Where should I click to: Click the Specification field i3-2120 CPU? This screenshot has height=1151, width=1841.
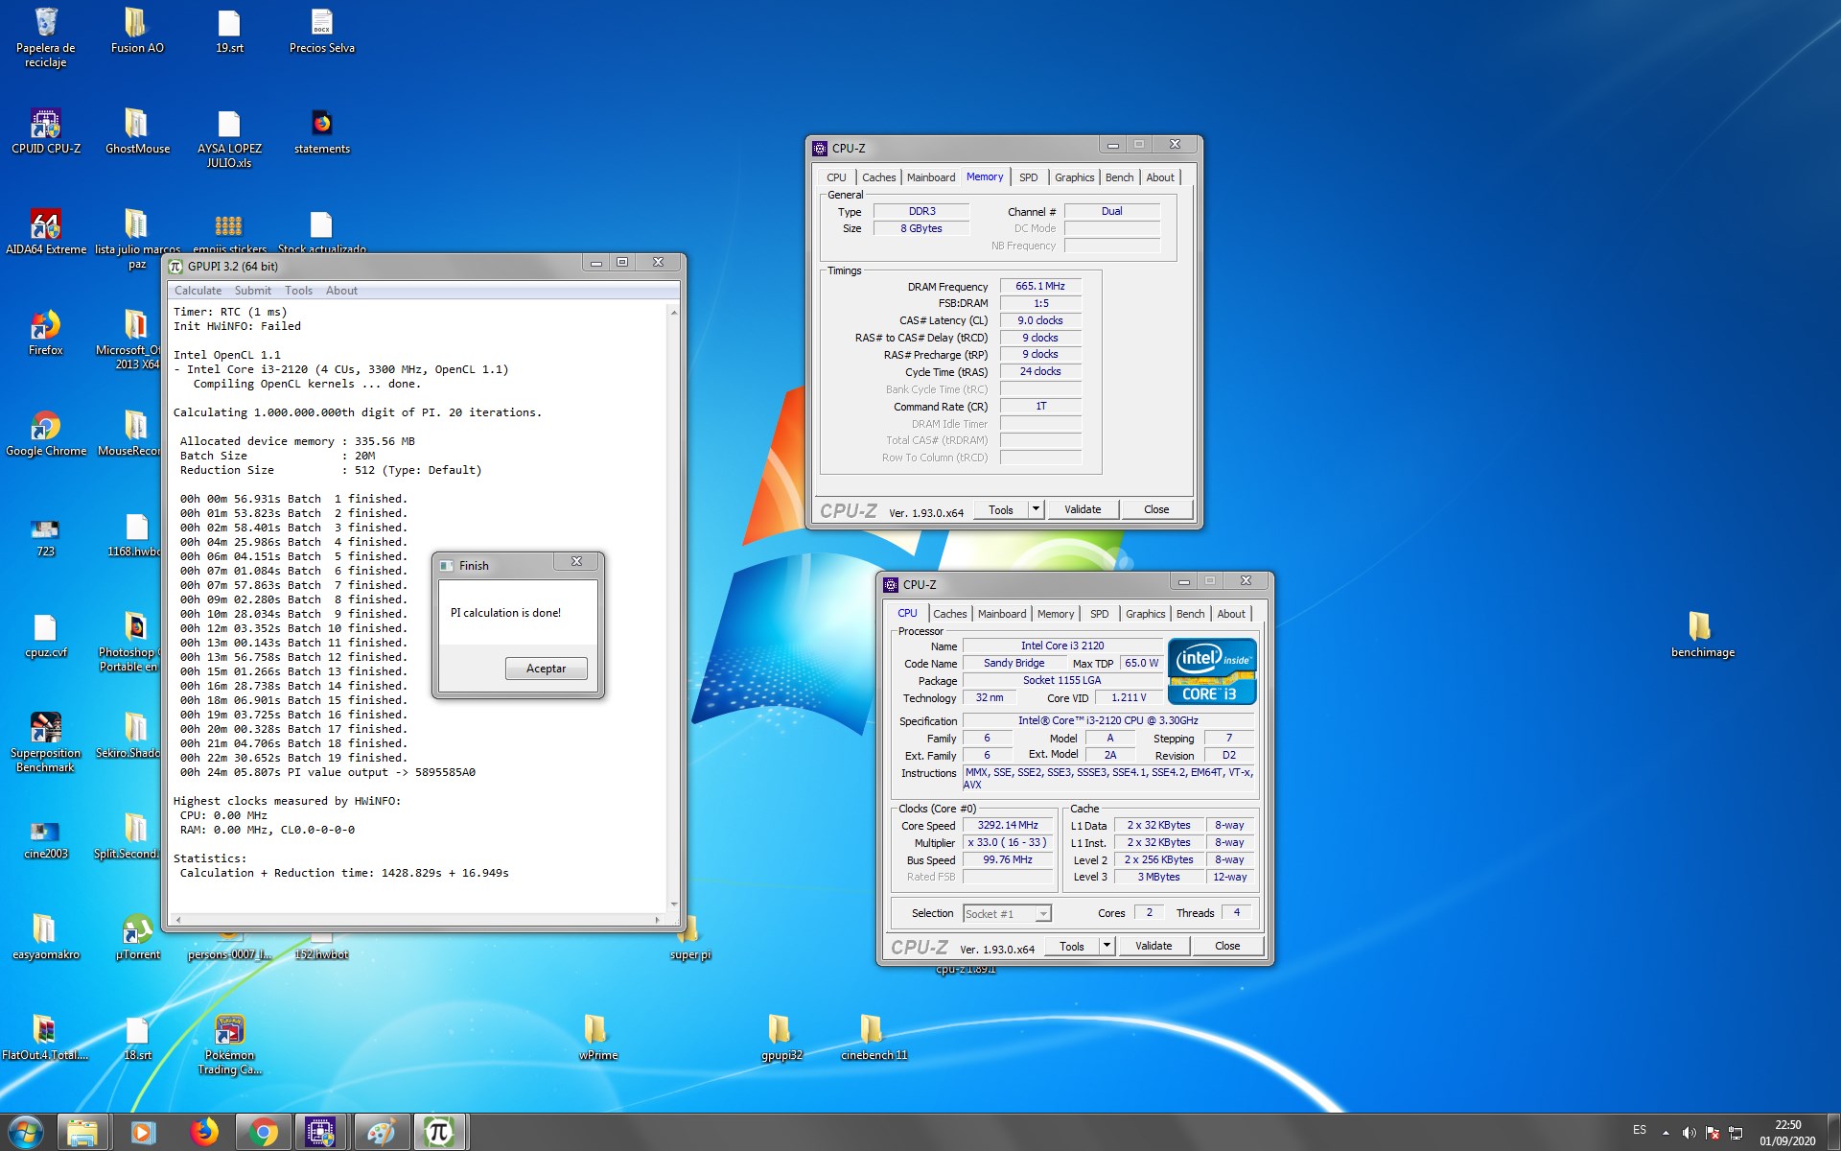pyautogui.click(x=1107, y=720)
